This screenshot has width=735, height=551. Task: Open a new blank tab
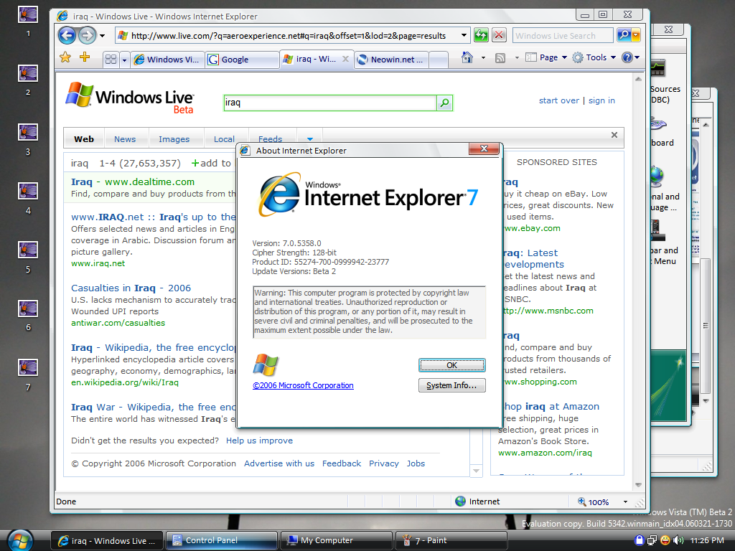(x=438, y=60)
